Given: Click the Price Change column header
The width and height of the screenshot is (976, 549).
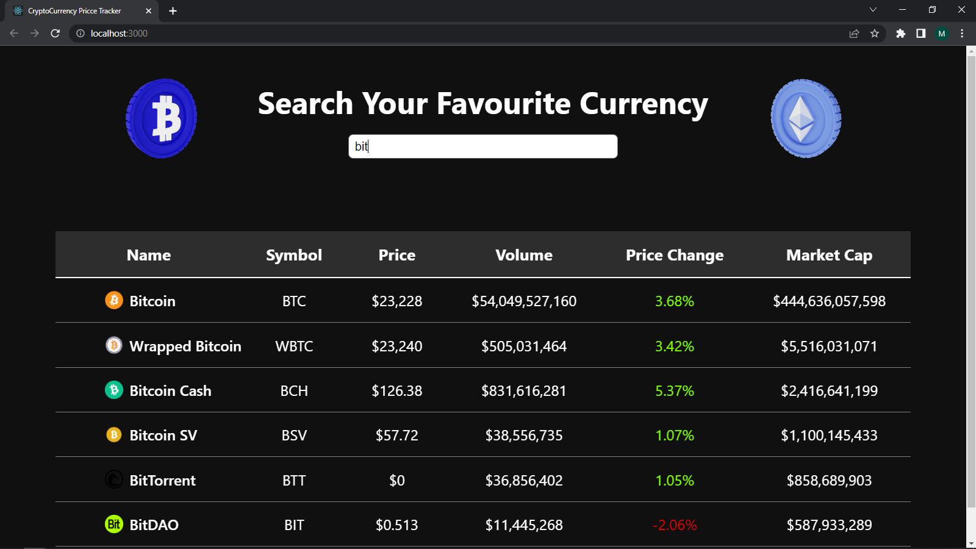Looking at the screenshot, I should (x=675, y=255).
